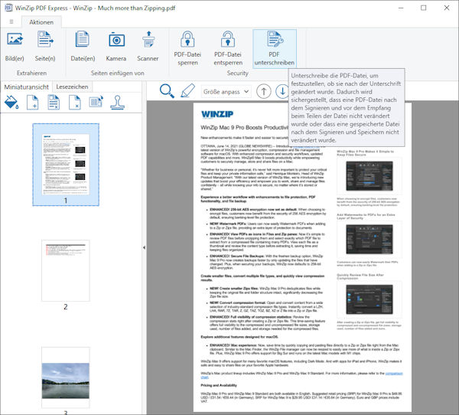Click the comparison chart hyperlink in document
Image resolution: width=459 pixels, height=415 pixels.
[x=394, y=374]
